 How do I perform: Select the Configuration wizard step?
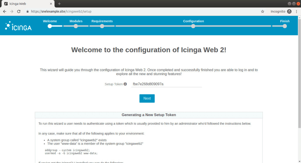pos(193,26)
